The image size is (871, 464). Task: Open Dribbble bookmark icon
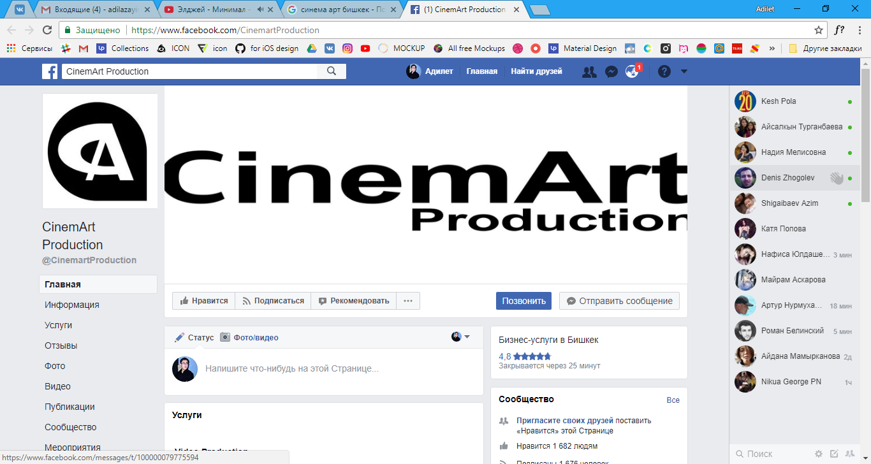point(518,48)
